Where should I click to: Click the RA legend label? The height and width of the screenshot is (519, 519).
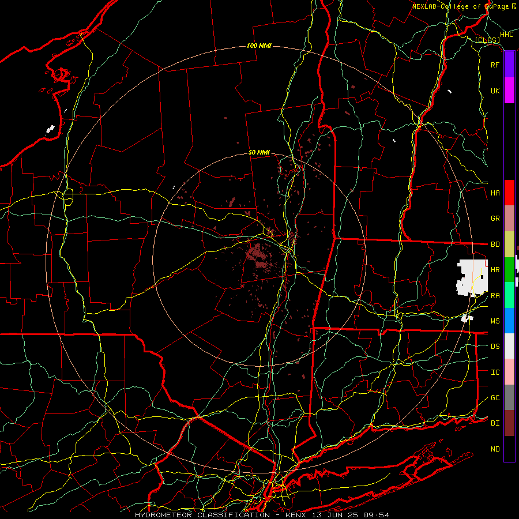point(495,296)
